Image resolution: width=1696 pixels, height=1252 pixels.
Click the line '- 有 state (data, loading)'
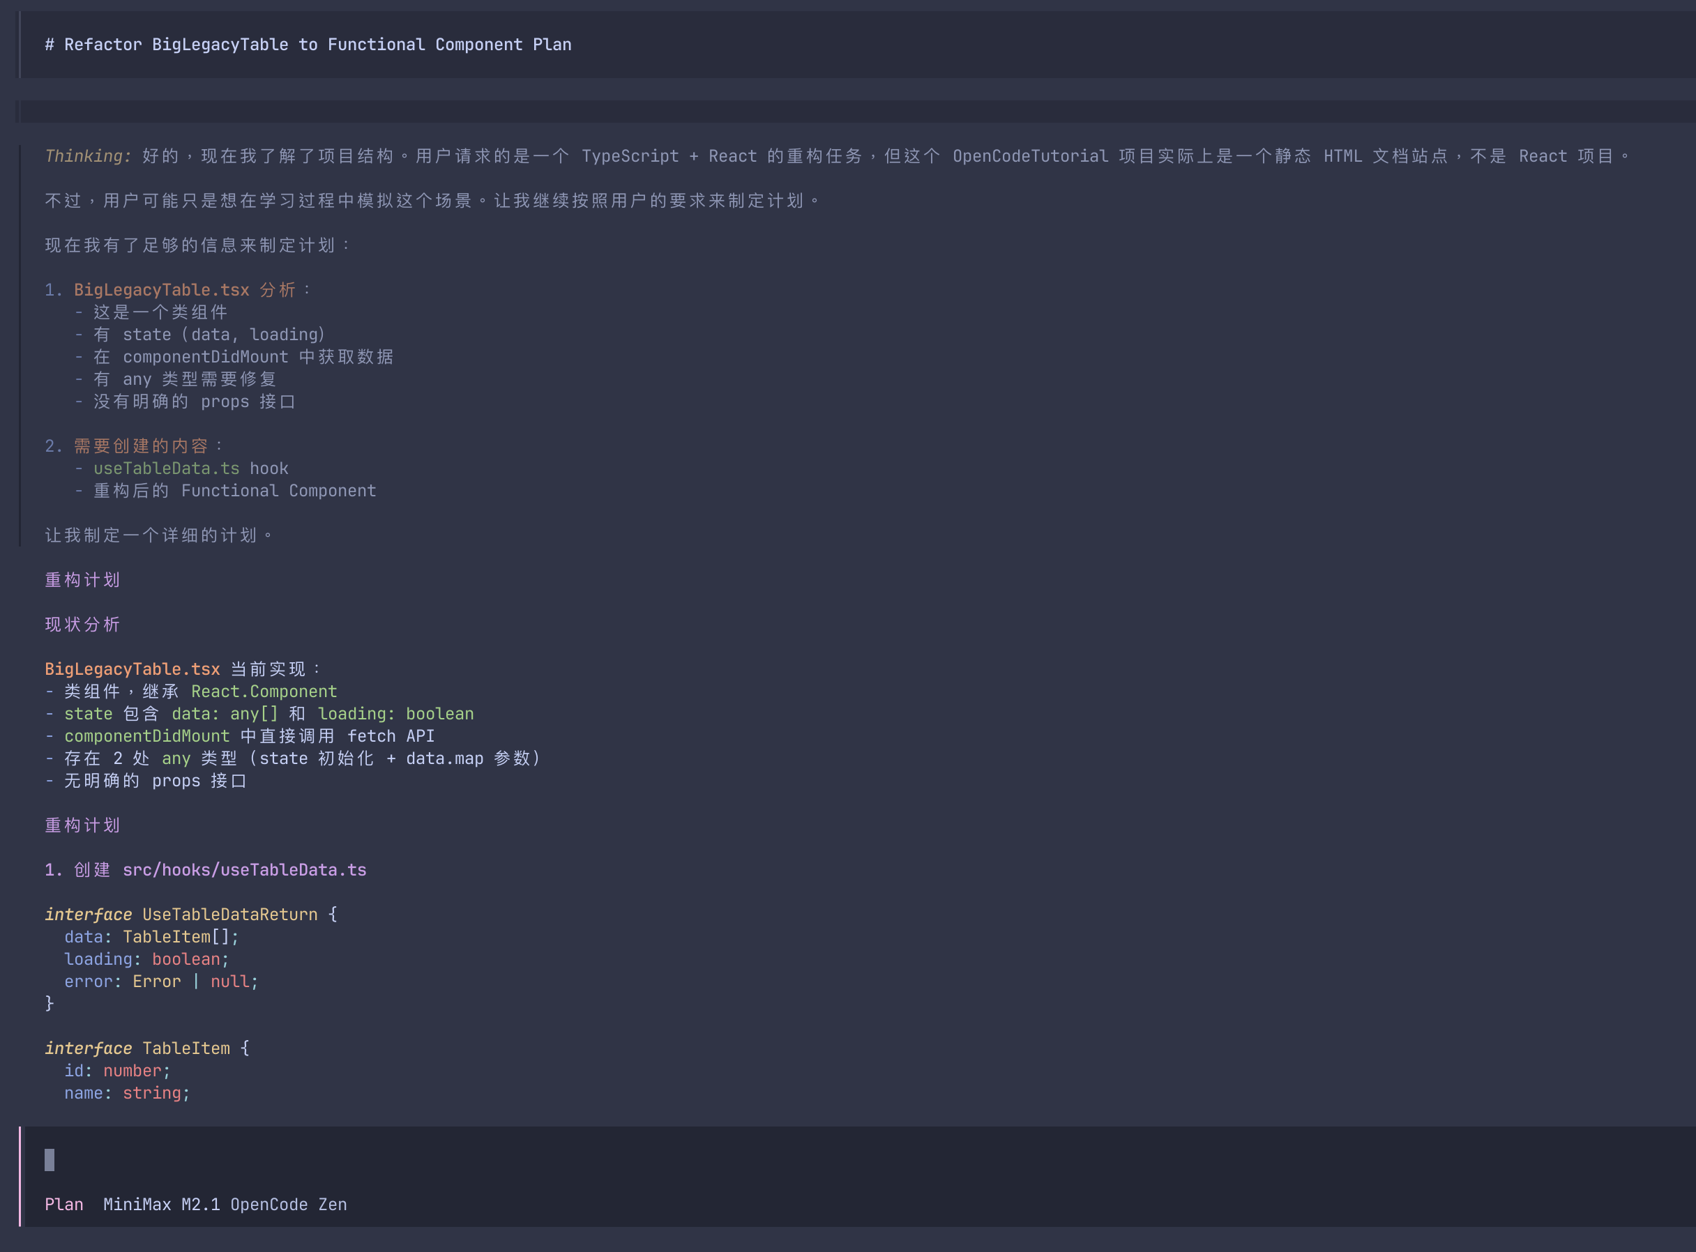coord(200,335)
